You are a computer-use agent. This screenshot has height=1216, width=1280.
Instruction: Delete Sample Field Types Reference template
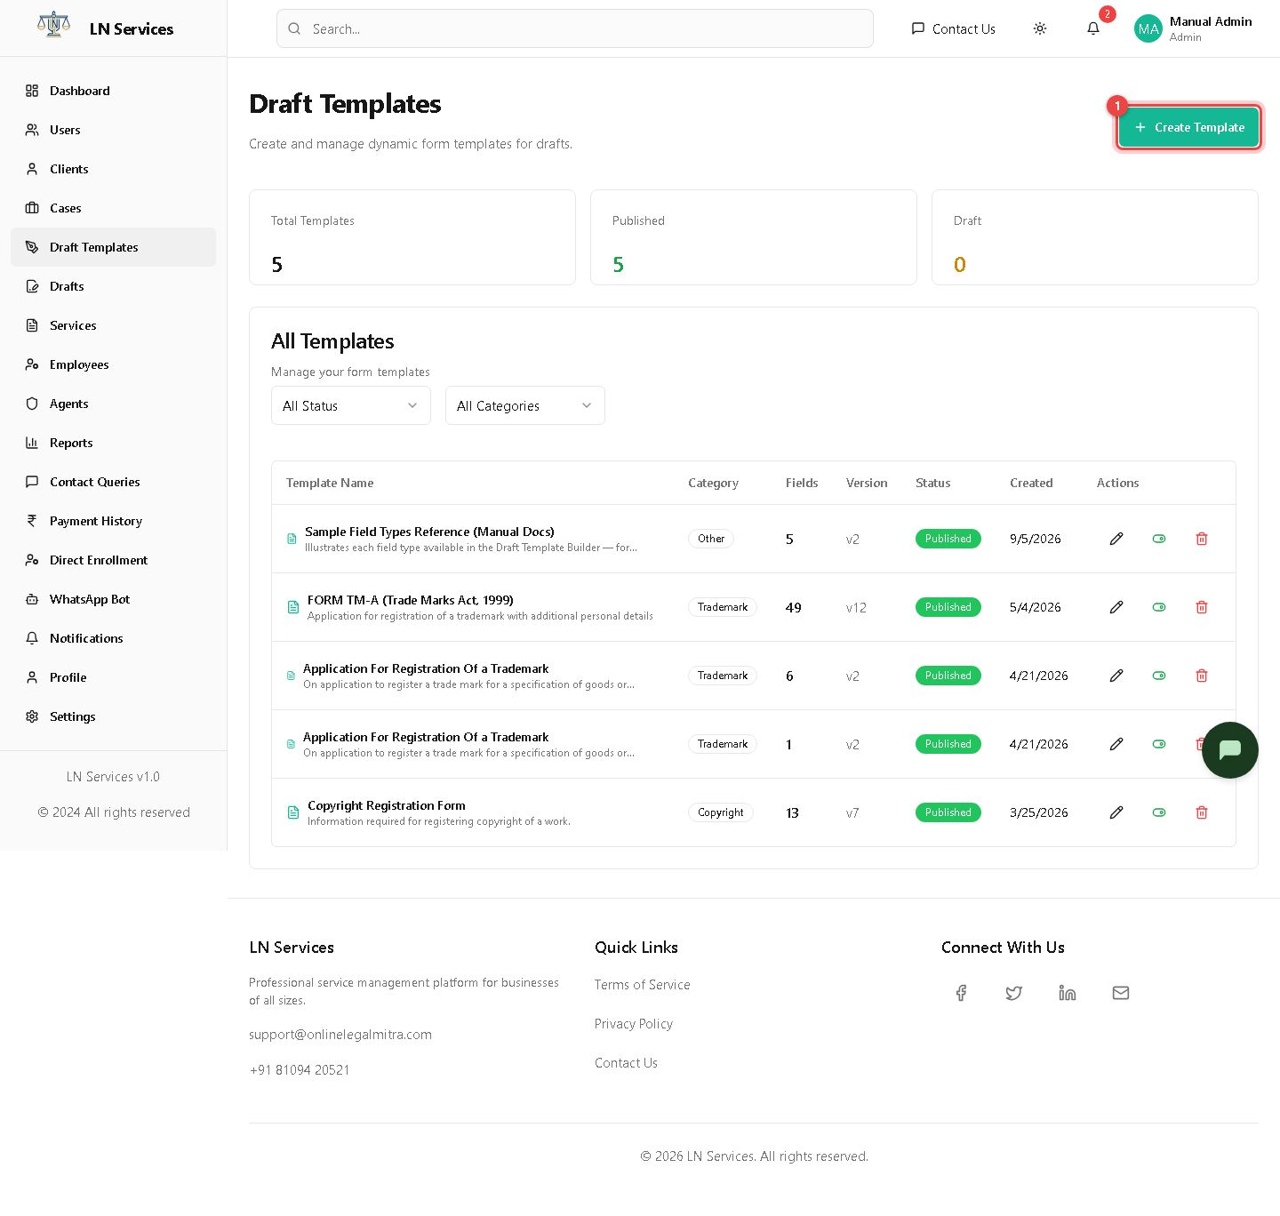click(1202, 539)
